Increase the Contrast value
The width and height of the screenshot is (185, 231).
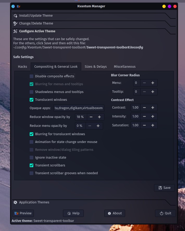pyautogui.click(x=153, y=108)
